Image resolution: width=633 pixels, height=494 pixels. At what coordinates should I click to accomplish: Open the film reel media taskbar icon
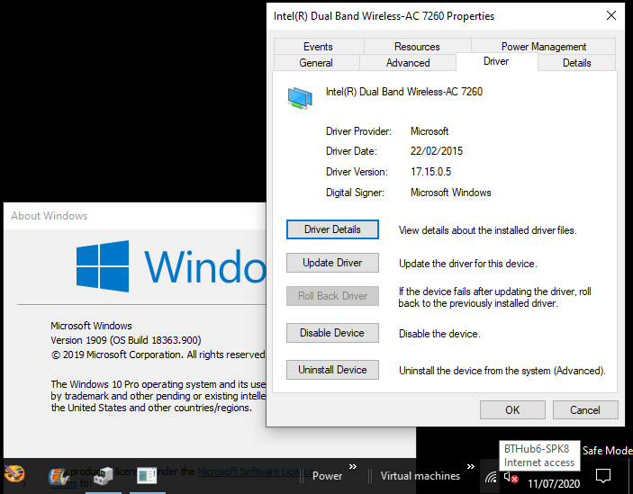[x=59, y=476]
